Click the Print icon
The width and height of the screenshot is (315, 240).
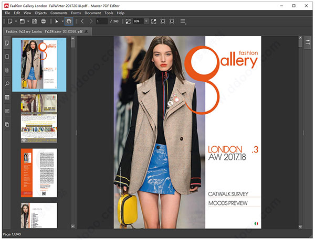pyautogui.click(x=44, y=21)
